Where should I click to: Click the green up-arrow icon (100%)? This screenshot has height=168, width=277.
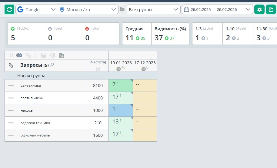pos(13,29)
